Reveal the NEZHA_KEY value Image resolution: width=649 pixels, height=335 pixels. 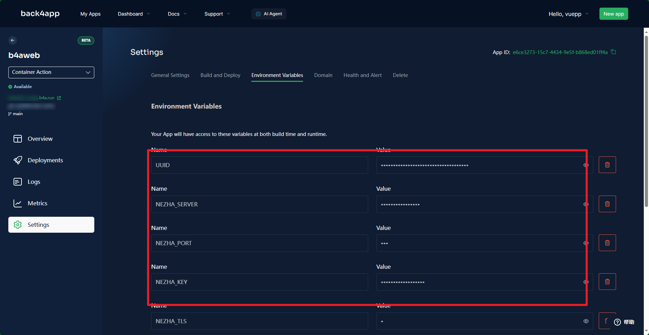586,282
